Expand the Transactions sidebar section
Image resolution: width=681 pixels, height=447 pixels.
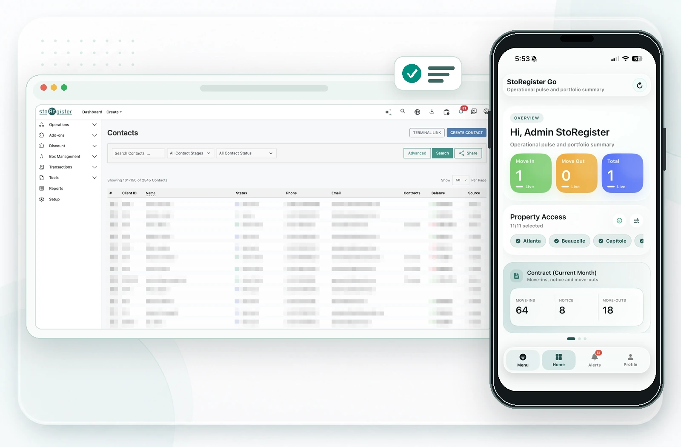coord(68,167)
